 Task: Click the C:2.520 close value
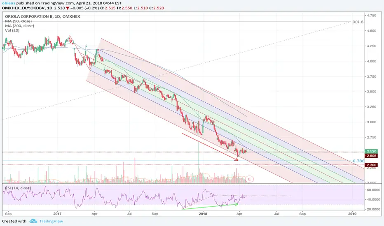click(157, 8)
